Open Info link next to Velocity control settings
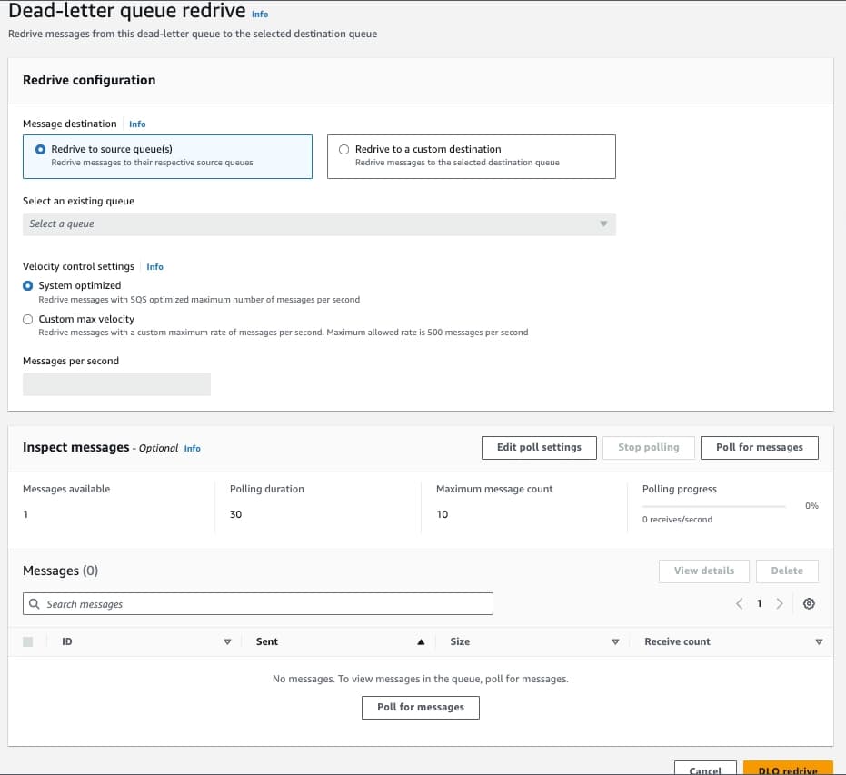The height and width of the screenshot is (775, 846). pyautogui.click(x=154, y=267)
